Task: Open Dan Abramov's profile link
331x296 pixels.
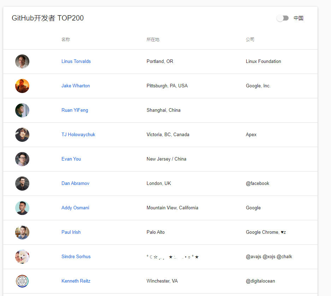Action: tap(75, 183)
